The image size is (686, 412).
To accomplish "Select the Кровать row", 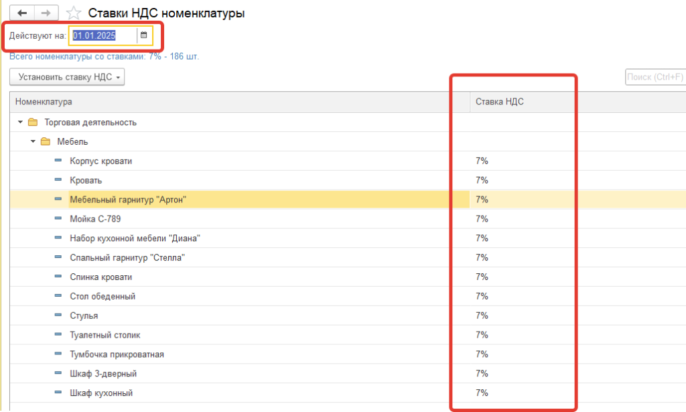I will pos(86,180).
